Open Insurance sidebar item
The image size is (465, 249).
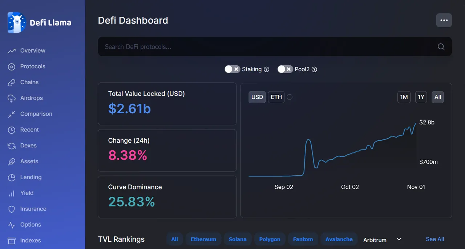tap(33, 209)
